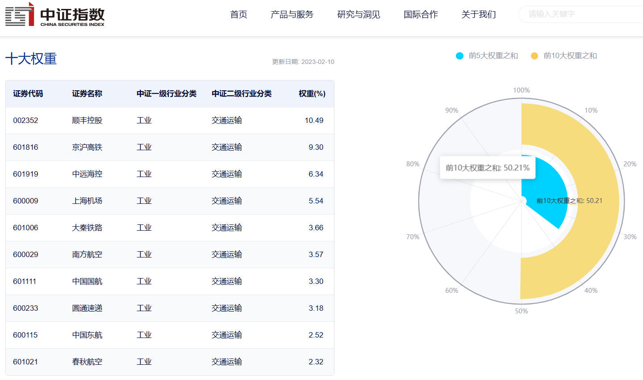Image resolution: width=643 pixels, height=380 pixels.
Task: Click the tooltip showing 前10大权重之和: 50.21%
Action: pyautogui.click(x=487, y=167)
